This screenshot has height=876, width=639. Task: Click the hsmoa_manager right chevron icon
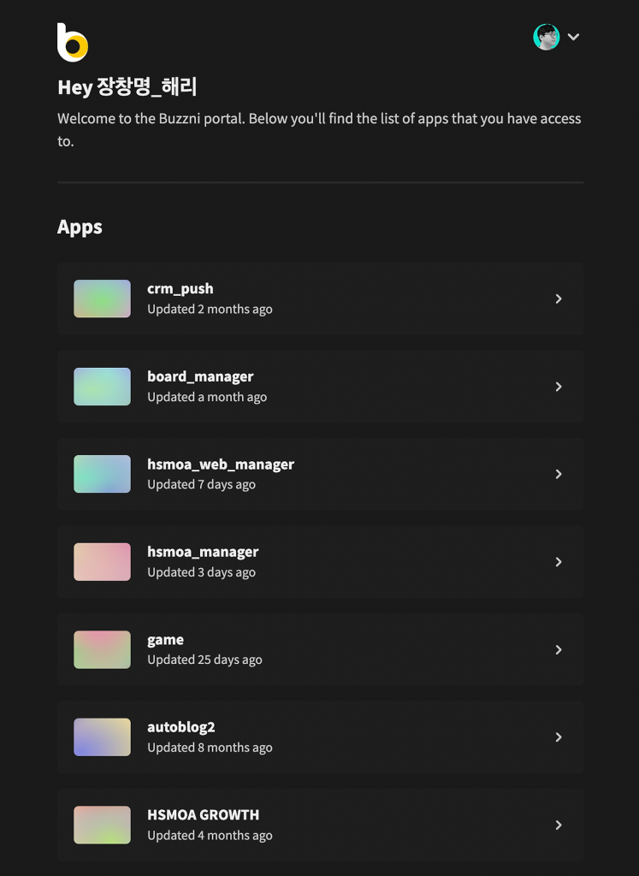pyautogui.click(x=559, y=561)
